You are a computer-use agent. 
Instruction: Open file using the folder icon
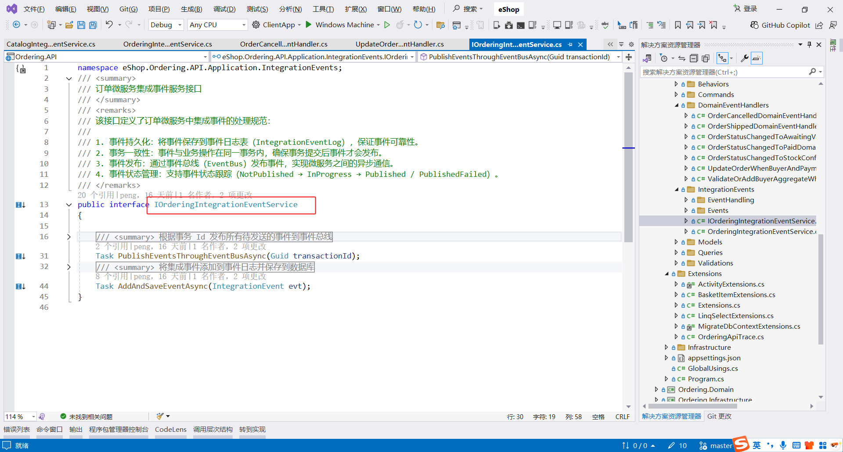(x=69, y=25)
